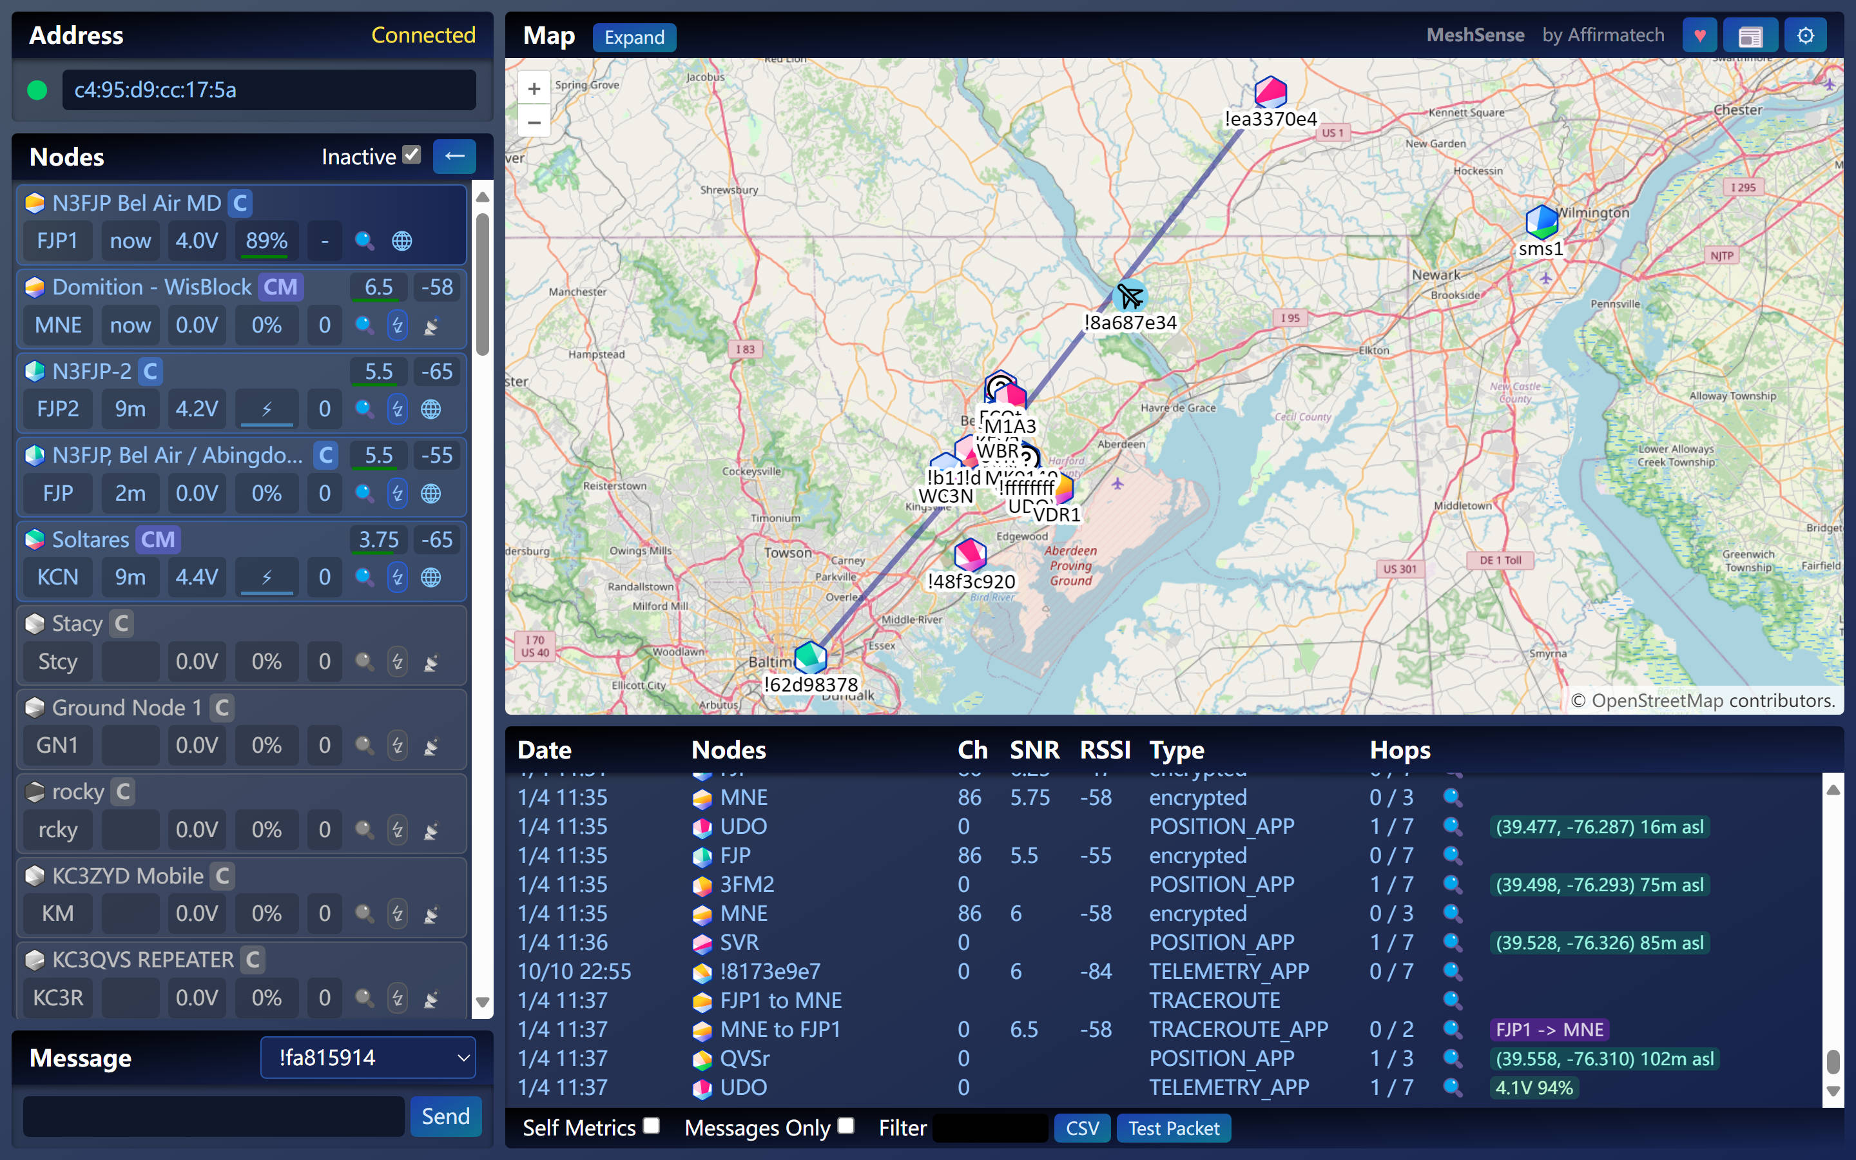The width and height of the screenshot is (1856, 1160).
Task: Enable the Self Metrics checkbox
Action: pos(651,1125)
